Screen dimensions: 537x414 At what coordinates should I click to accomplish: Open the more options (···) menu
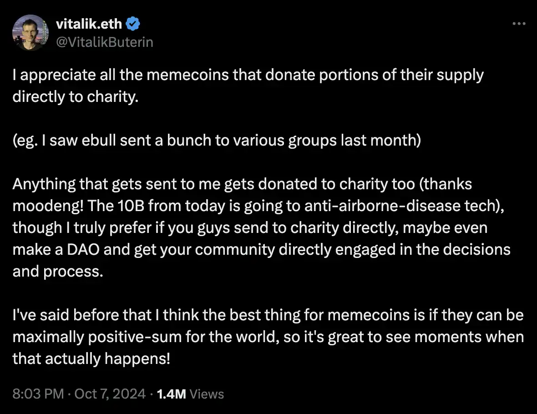518,24
